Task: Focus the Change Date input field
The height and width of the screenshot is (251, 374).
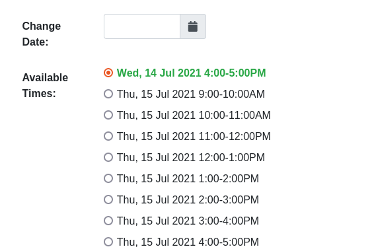Action: point(142,26)
